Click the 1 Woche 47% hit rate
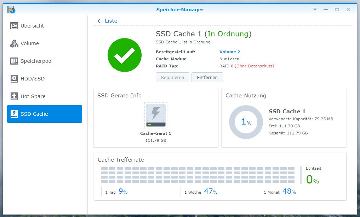 201,192
